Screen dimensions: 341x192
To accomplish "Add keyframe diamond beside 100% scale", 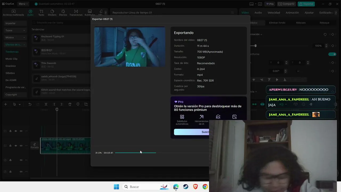I will point(333,46).
